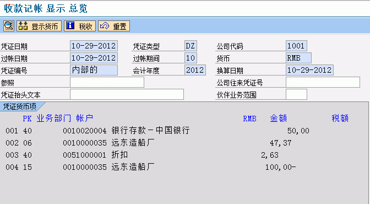Click the RMB column header

click(249, 119)
